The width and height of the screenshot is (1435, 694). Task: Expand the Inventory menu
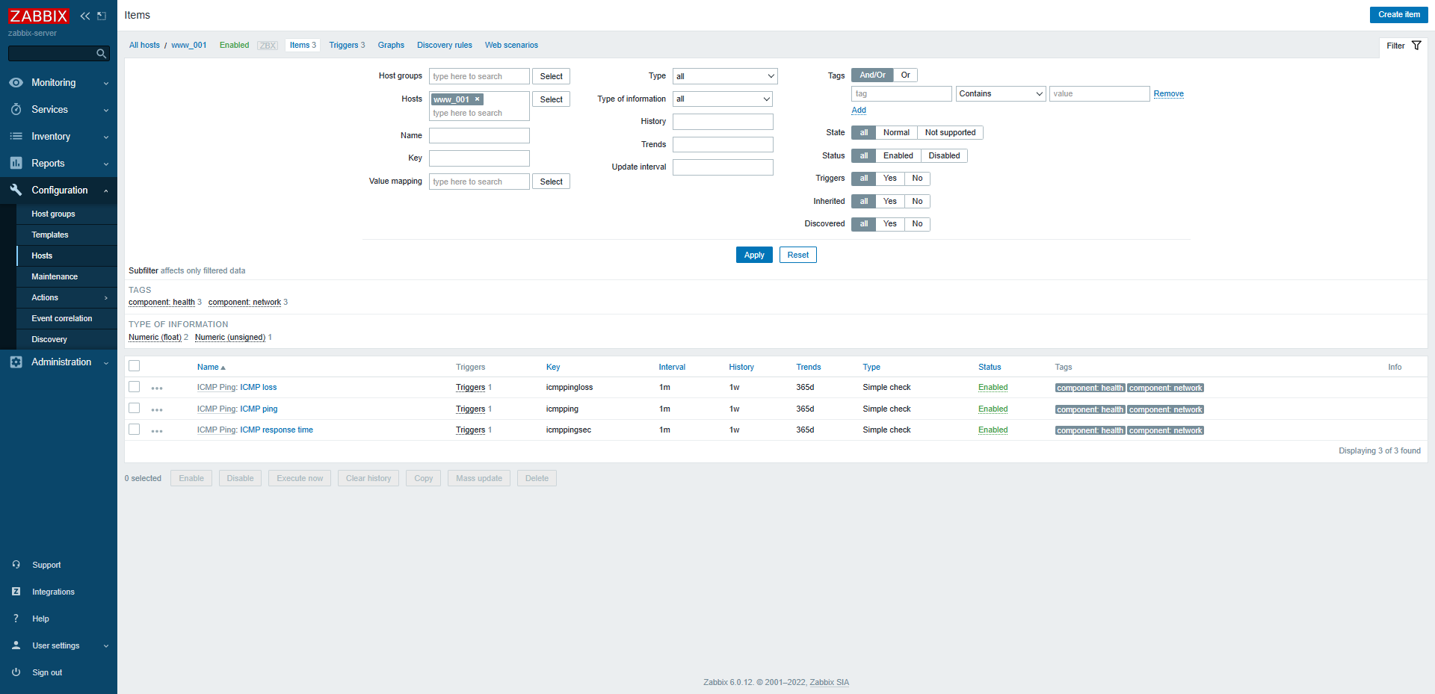point(106,137)
